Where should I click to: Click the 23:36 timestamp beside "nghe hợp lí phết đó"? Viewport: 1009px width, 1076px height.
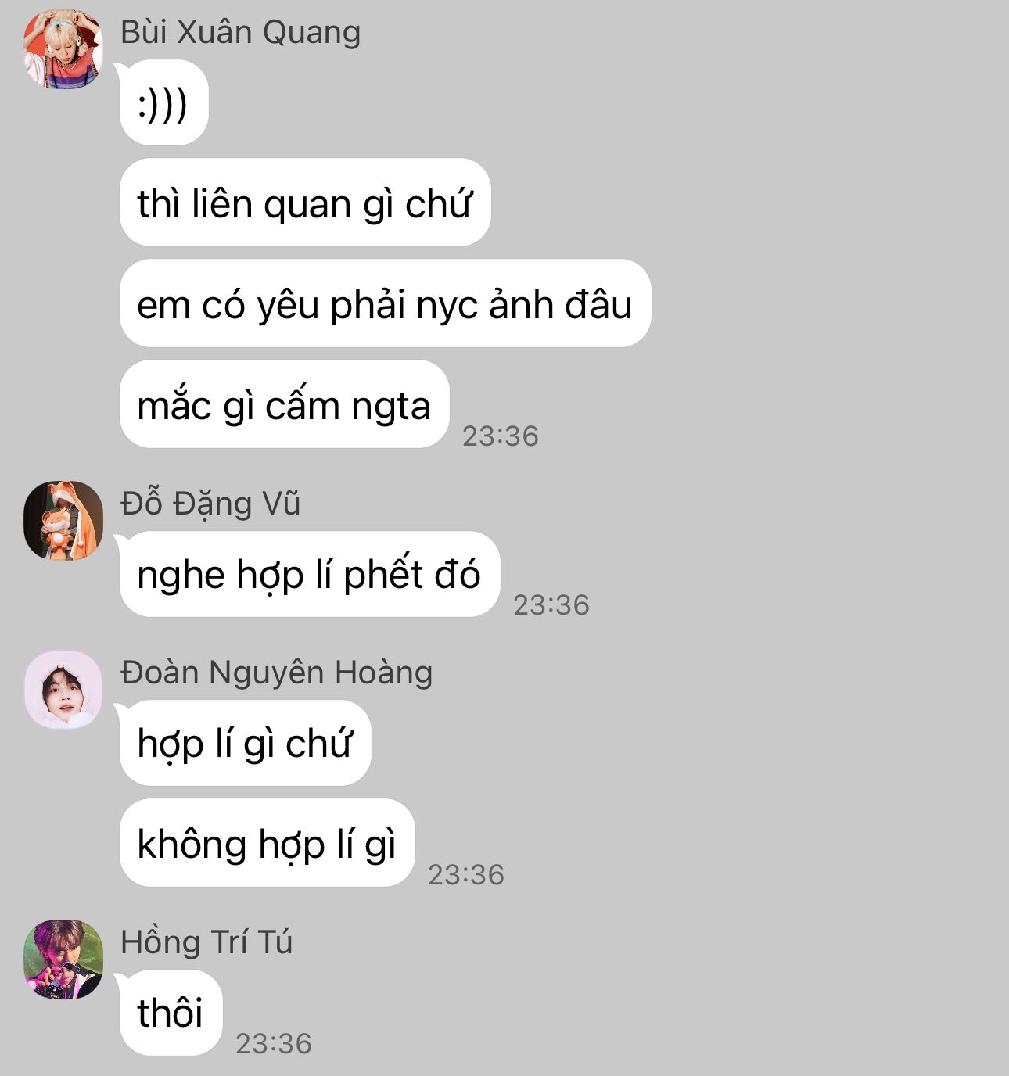(x=551, y=605)
